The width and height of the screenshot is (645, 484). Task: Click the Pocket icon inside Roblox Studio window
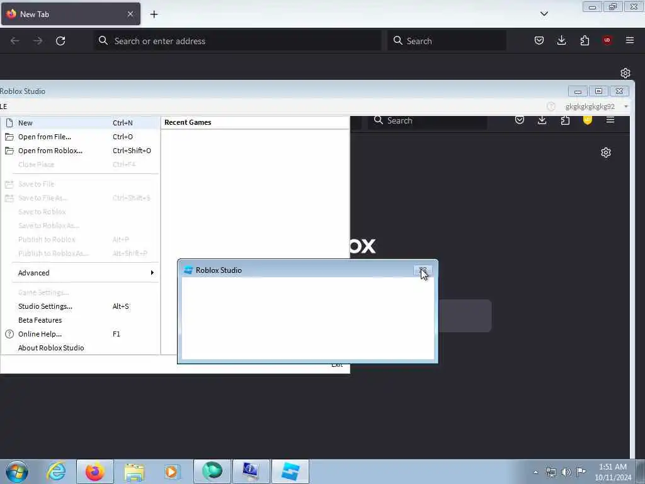[x=520, y=120]
